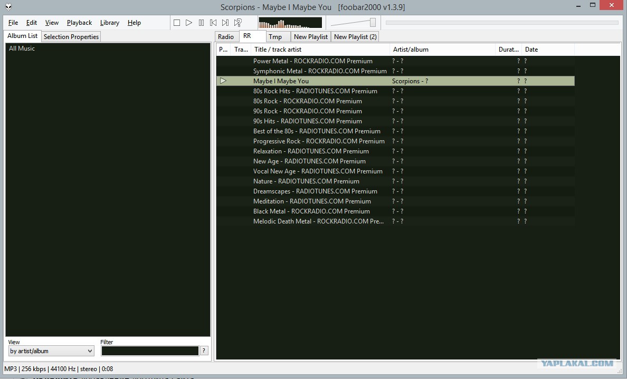The height and width of the screenshot is (379, 627).
Task: Close the foobar2000 window
Action: pyautogui.click(x=611, y=5)
